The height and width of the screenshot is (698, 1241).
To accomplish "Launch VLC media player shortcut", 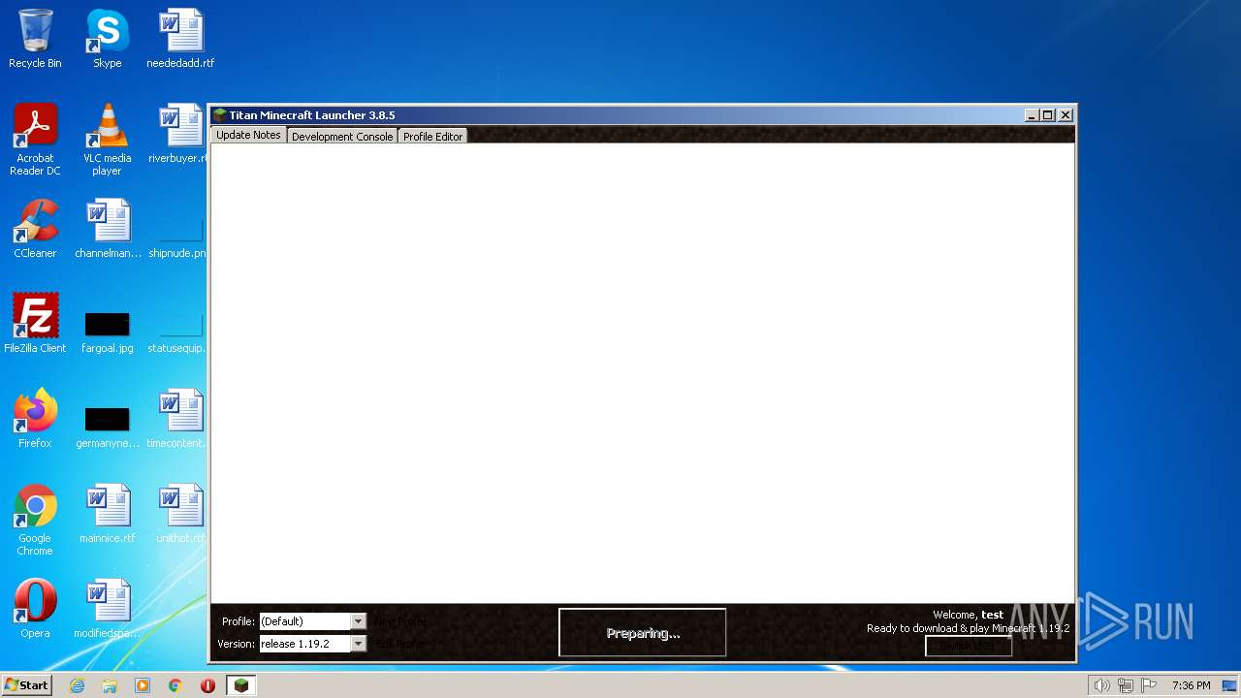I will (x=107, y=141).
